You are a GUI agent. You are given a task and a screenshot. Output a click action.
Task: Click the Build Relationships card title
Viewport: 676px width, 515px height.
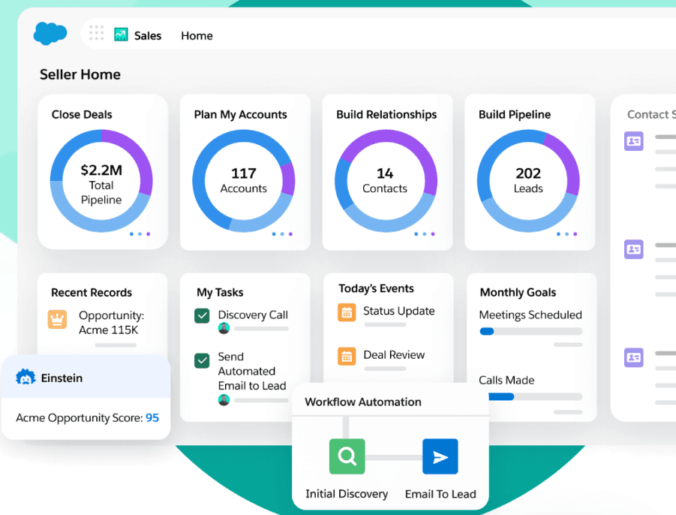[386, 114]
